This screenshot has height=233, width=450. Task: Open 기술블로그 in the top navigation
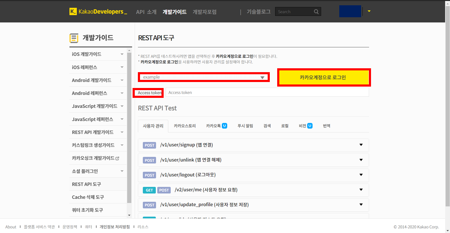(x=259, y=12)
